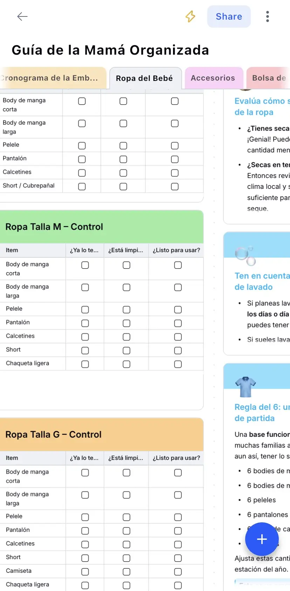Click the back arrow at the top
290x591 pixels.
click(x=22, y=16)
